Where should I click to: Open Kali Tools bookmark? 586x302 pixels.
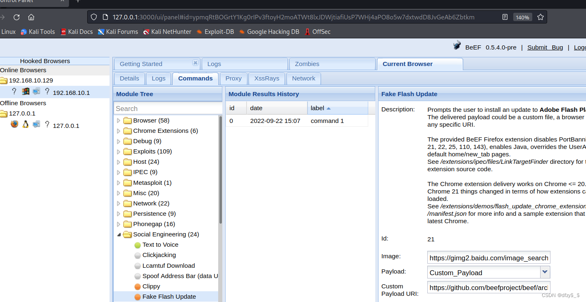[38, 32]
